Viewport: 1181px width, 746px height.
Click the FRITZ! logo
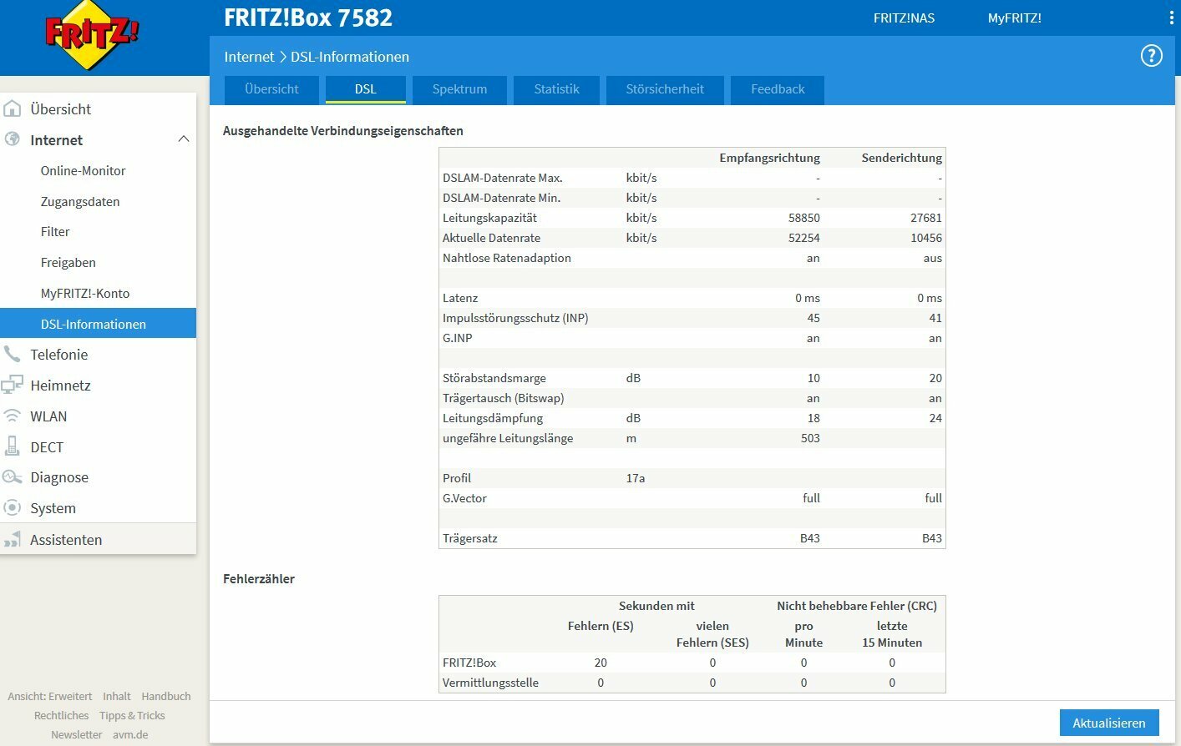coord(91,34)
